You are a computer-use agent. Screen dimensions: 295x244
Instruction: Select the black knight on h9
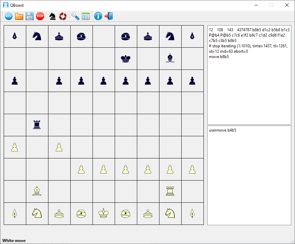[x=170, y=36]
